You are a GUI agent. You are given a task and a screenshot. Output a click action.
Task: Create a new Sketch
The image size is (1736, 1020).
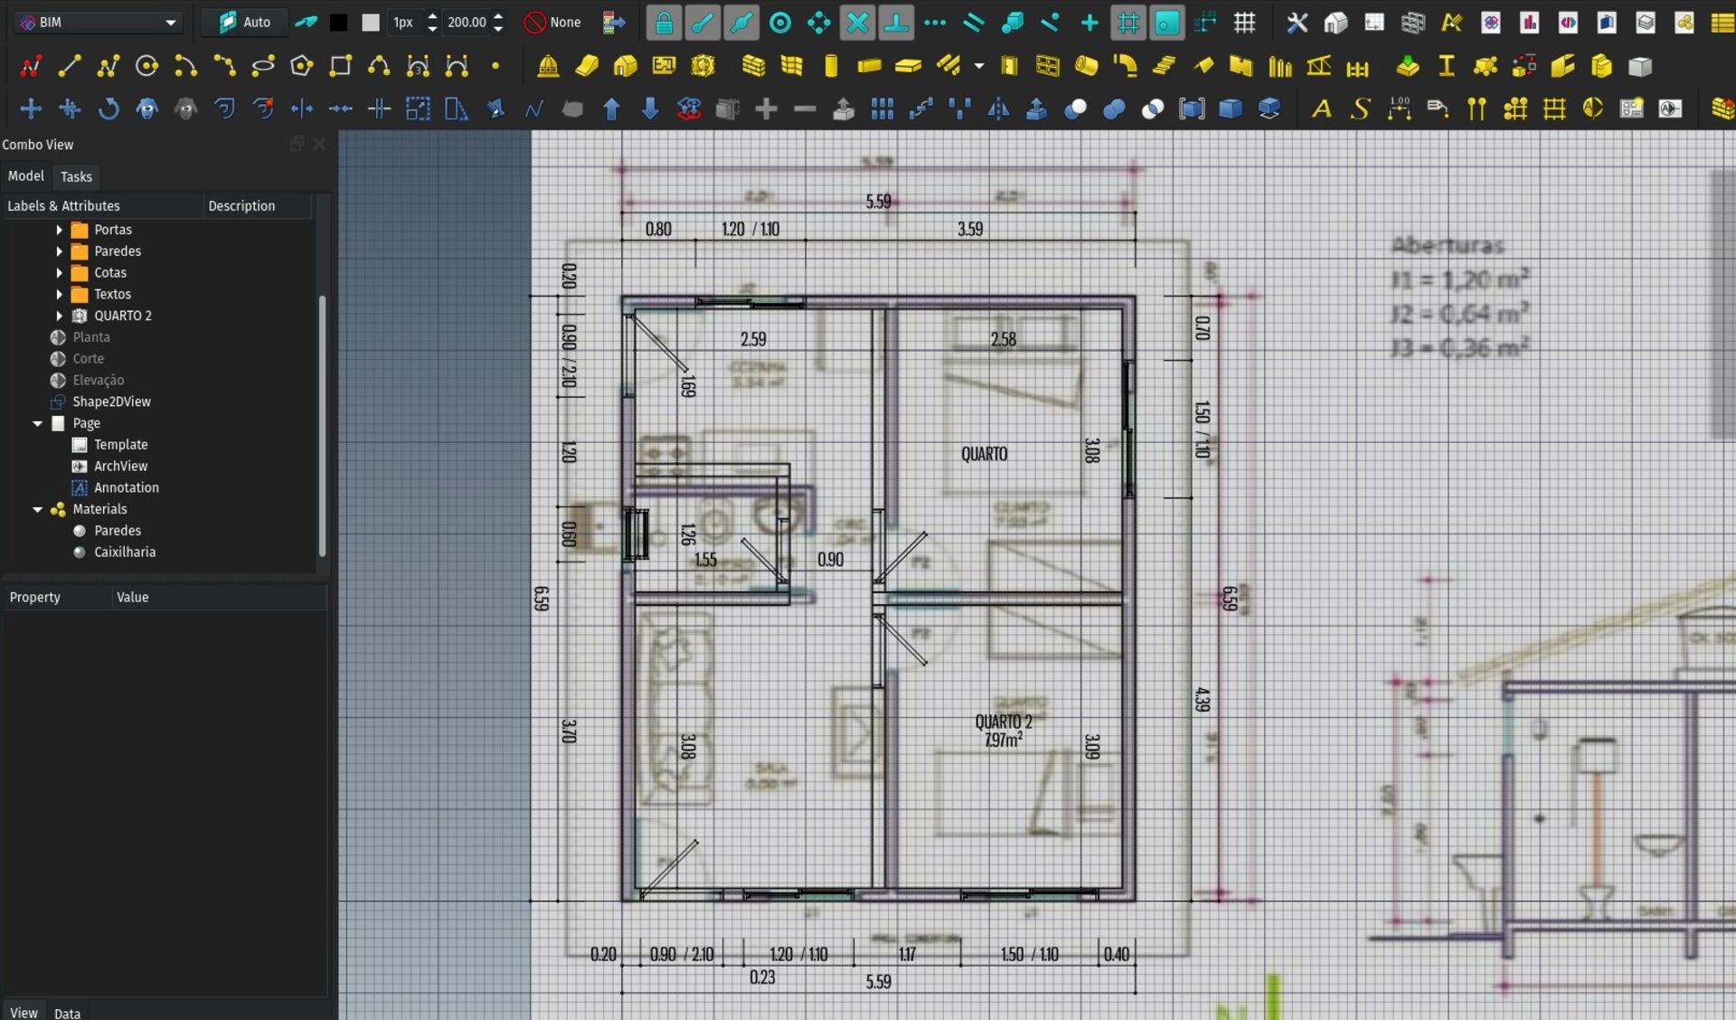coord(31,66)
